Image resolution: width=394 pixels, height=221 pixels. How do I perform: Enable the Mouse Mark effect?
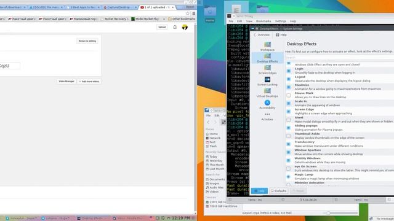click(289, 95)
